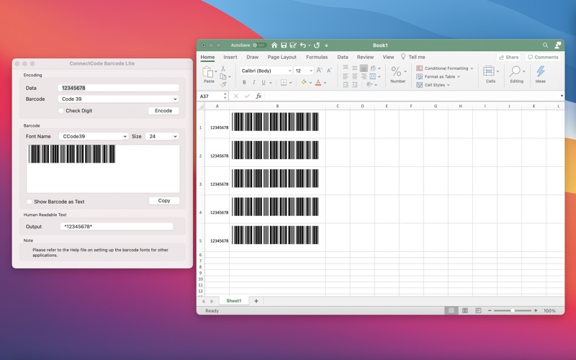The image size is (576, 360).
Task: Open the Page Layout ribbon tab
Action: point(282,57)
